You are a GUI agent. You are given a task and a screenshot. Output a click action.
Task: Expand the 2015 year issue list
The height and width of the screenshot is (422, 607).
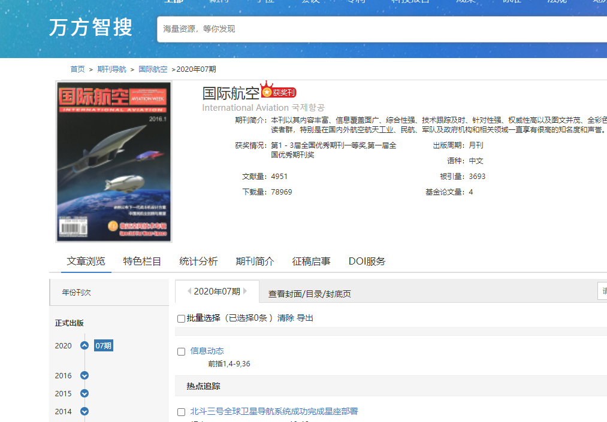(x=84, y=394)
